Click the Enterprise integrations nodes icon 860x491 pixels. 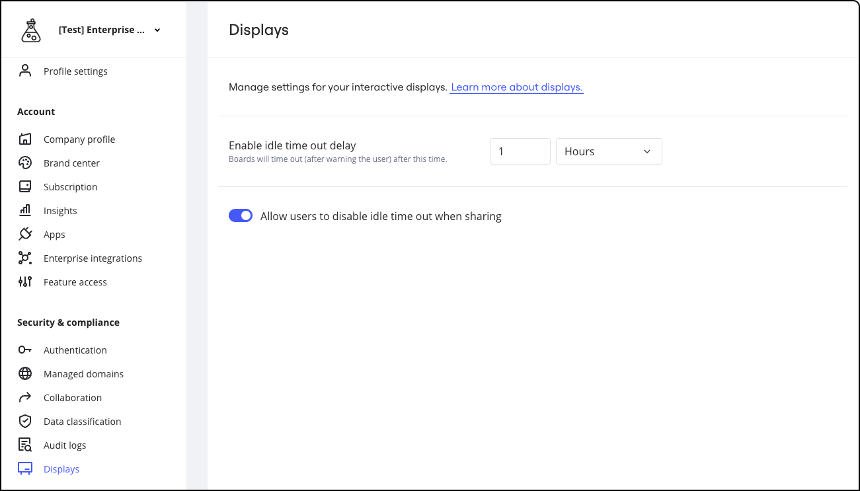(25, 258)
